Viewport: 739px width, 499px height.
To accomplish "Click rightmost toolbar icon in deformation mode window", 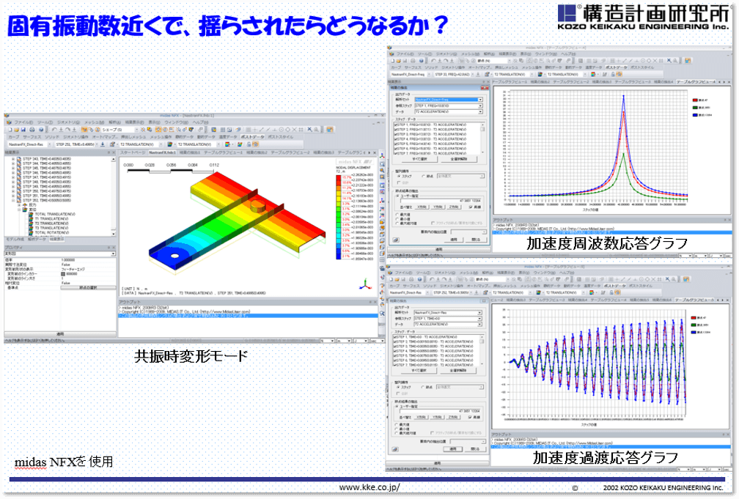I will tap(330, 129).
